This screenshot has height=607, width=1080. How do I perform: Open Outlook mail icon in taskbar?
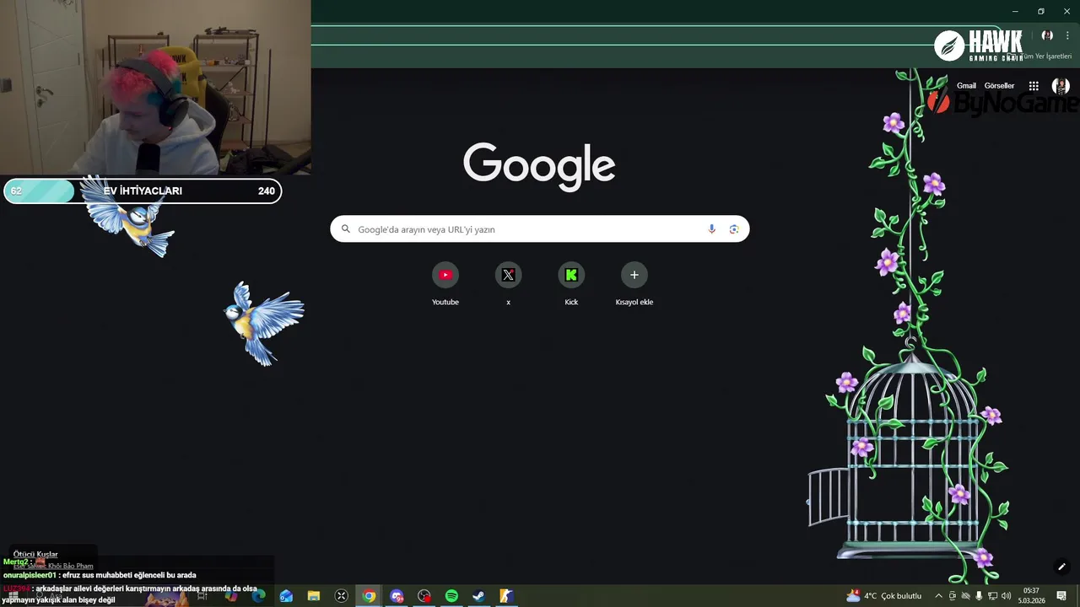(x=286, y=596)
